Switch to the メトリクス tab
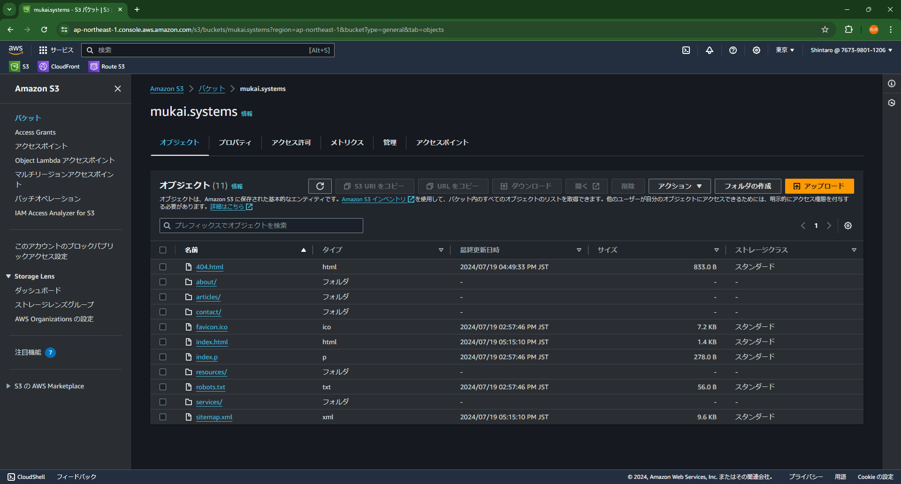Screen dimensions: 901x484 coord(347,143)
